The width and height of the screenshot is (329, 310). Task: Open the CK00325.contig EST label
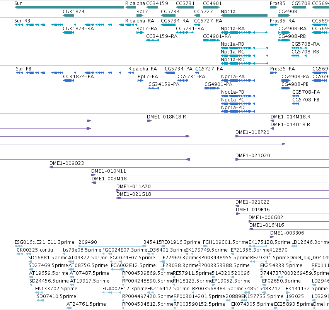pos(35,250)
